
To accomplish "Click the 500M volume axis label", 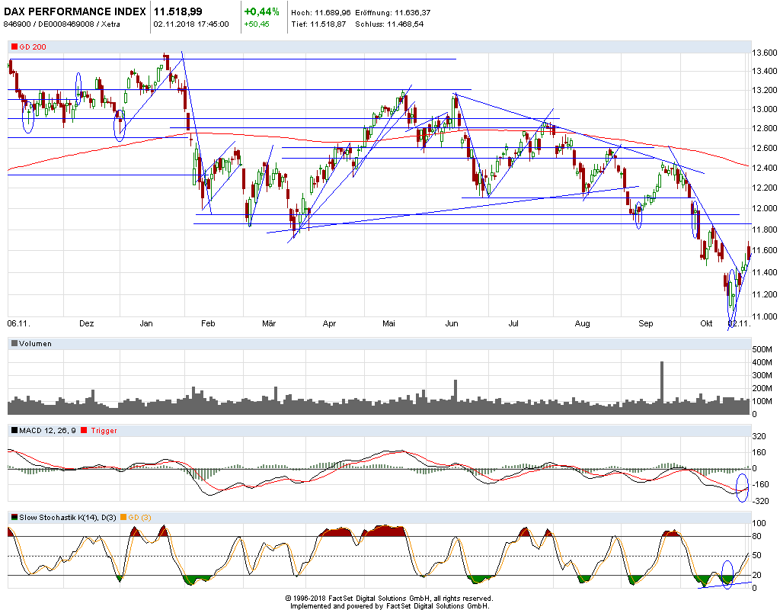I will (762, 349).
